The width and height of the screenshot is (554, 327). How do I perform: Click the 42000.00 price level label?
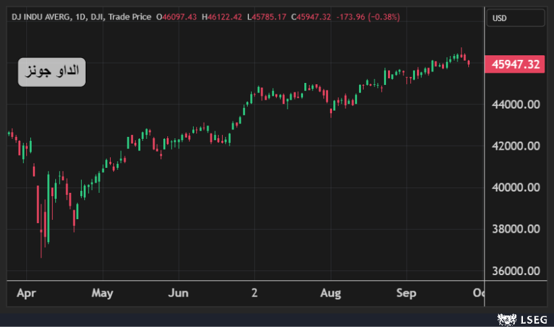point(516,146)
